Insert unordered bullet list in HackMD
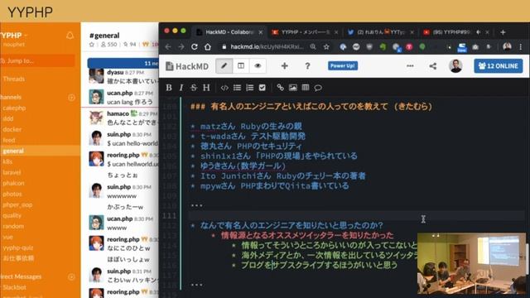The width and height of the screenshot is (530, 298). (237, 88)
